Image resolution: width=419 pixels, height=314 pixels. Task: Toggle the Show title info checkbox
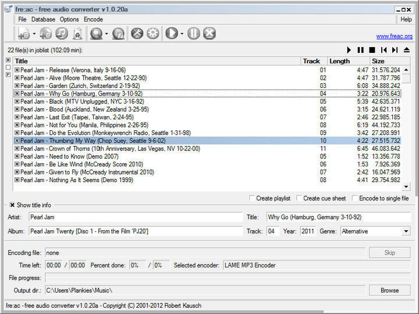12,205
